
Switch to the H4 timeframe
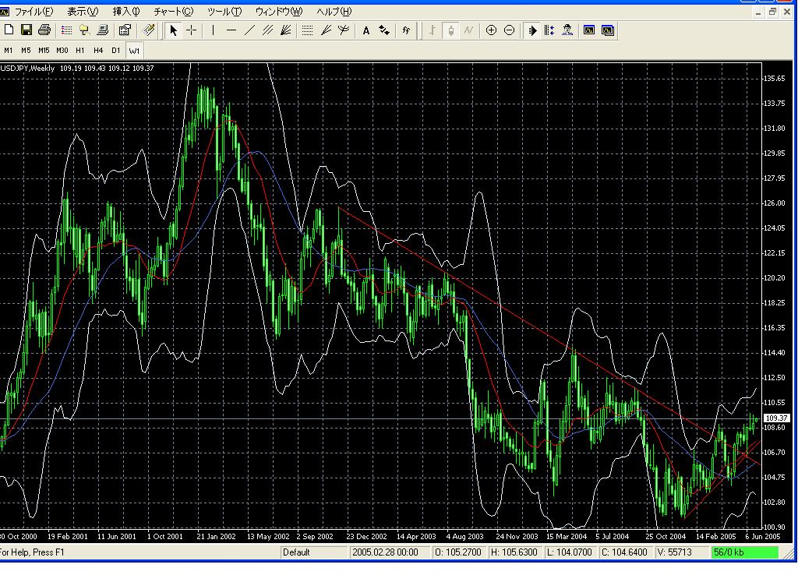pos(98,51)
